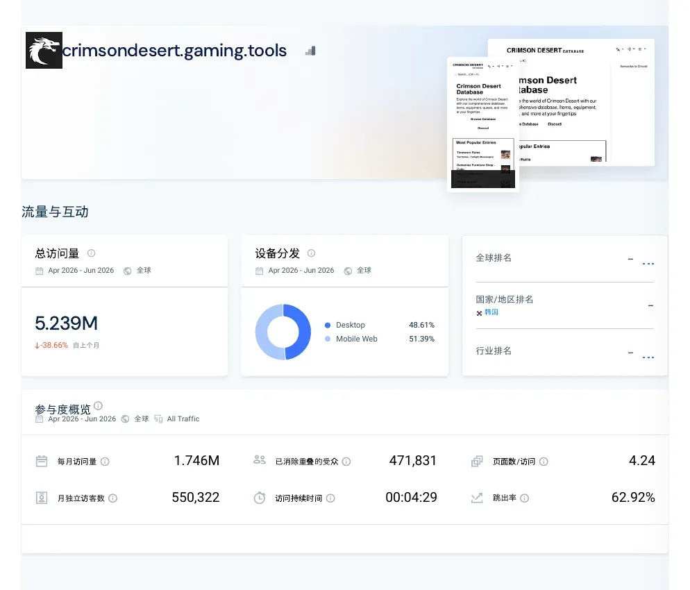Select the Mobile Web 51.39% value
This screenshot has height=590, width=690.
[x=421, y=339]
